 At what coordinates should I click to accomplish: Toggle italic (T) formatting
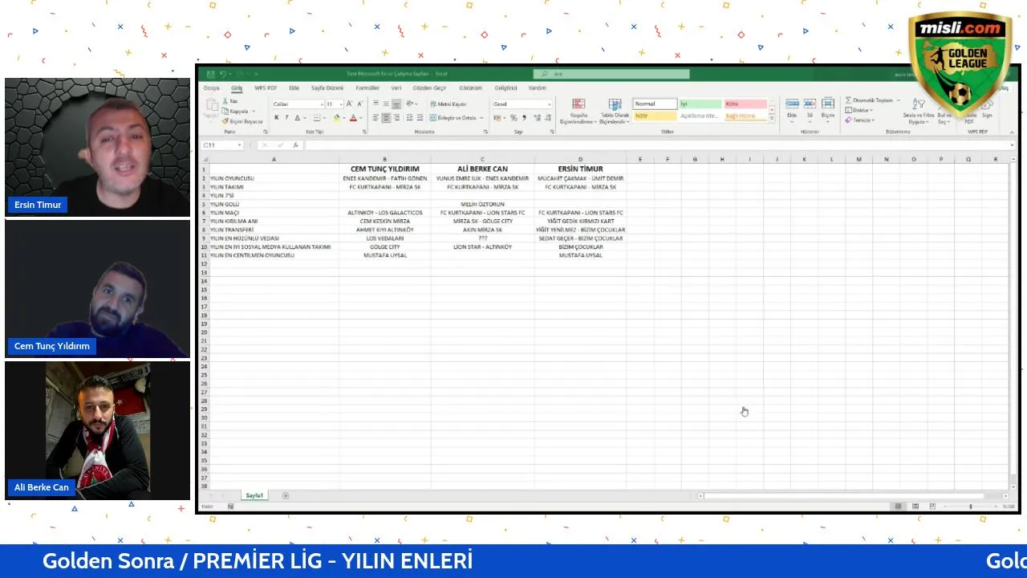[x=286, y=118]
